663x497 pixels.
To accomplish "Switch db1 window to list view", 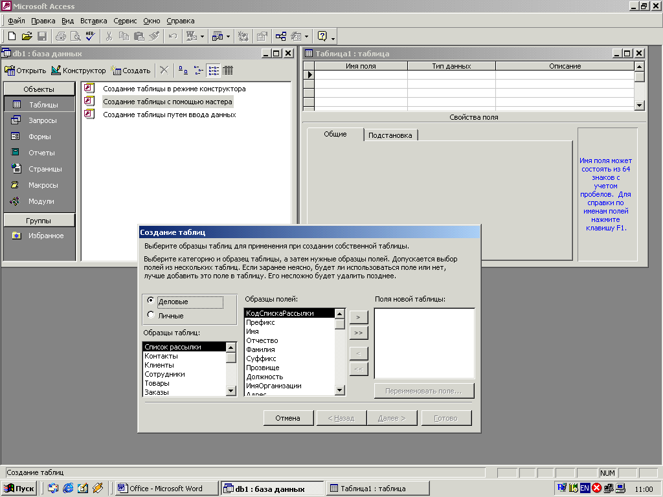I will click(214, 71).
